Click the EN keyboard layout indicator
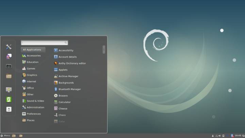 pos(228,136)
